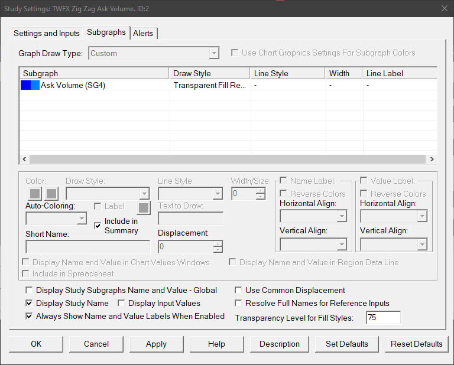The image size is (454, 365).
Task: Enable Resolve Full Names for Reference Inputs
Action: click(x=239, y=303)
